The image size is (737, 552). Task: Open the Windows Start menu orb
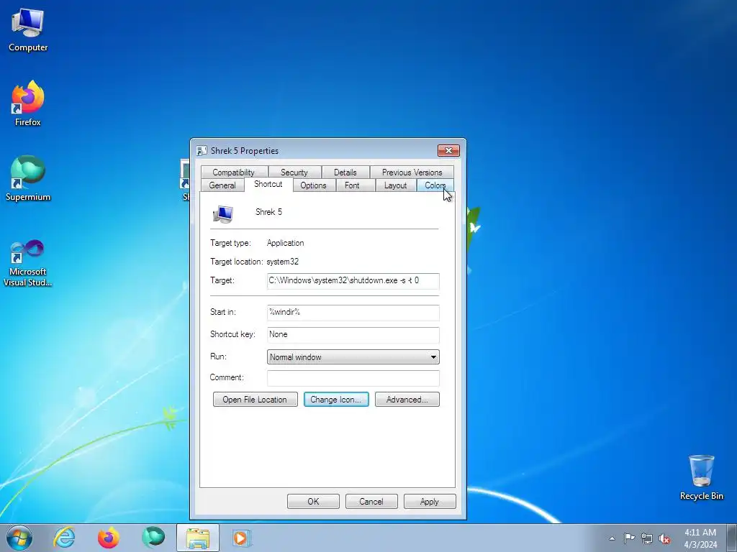(x=19, y=538)
